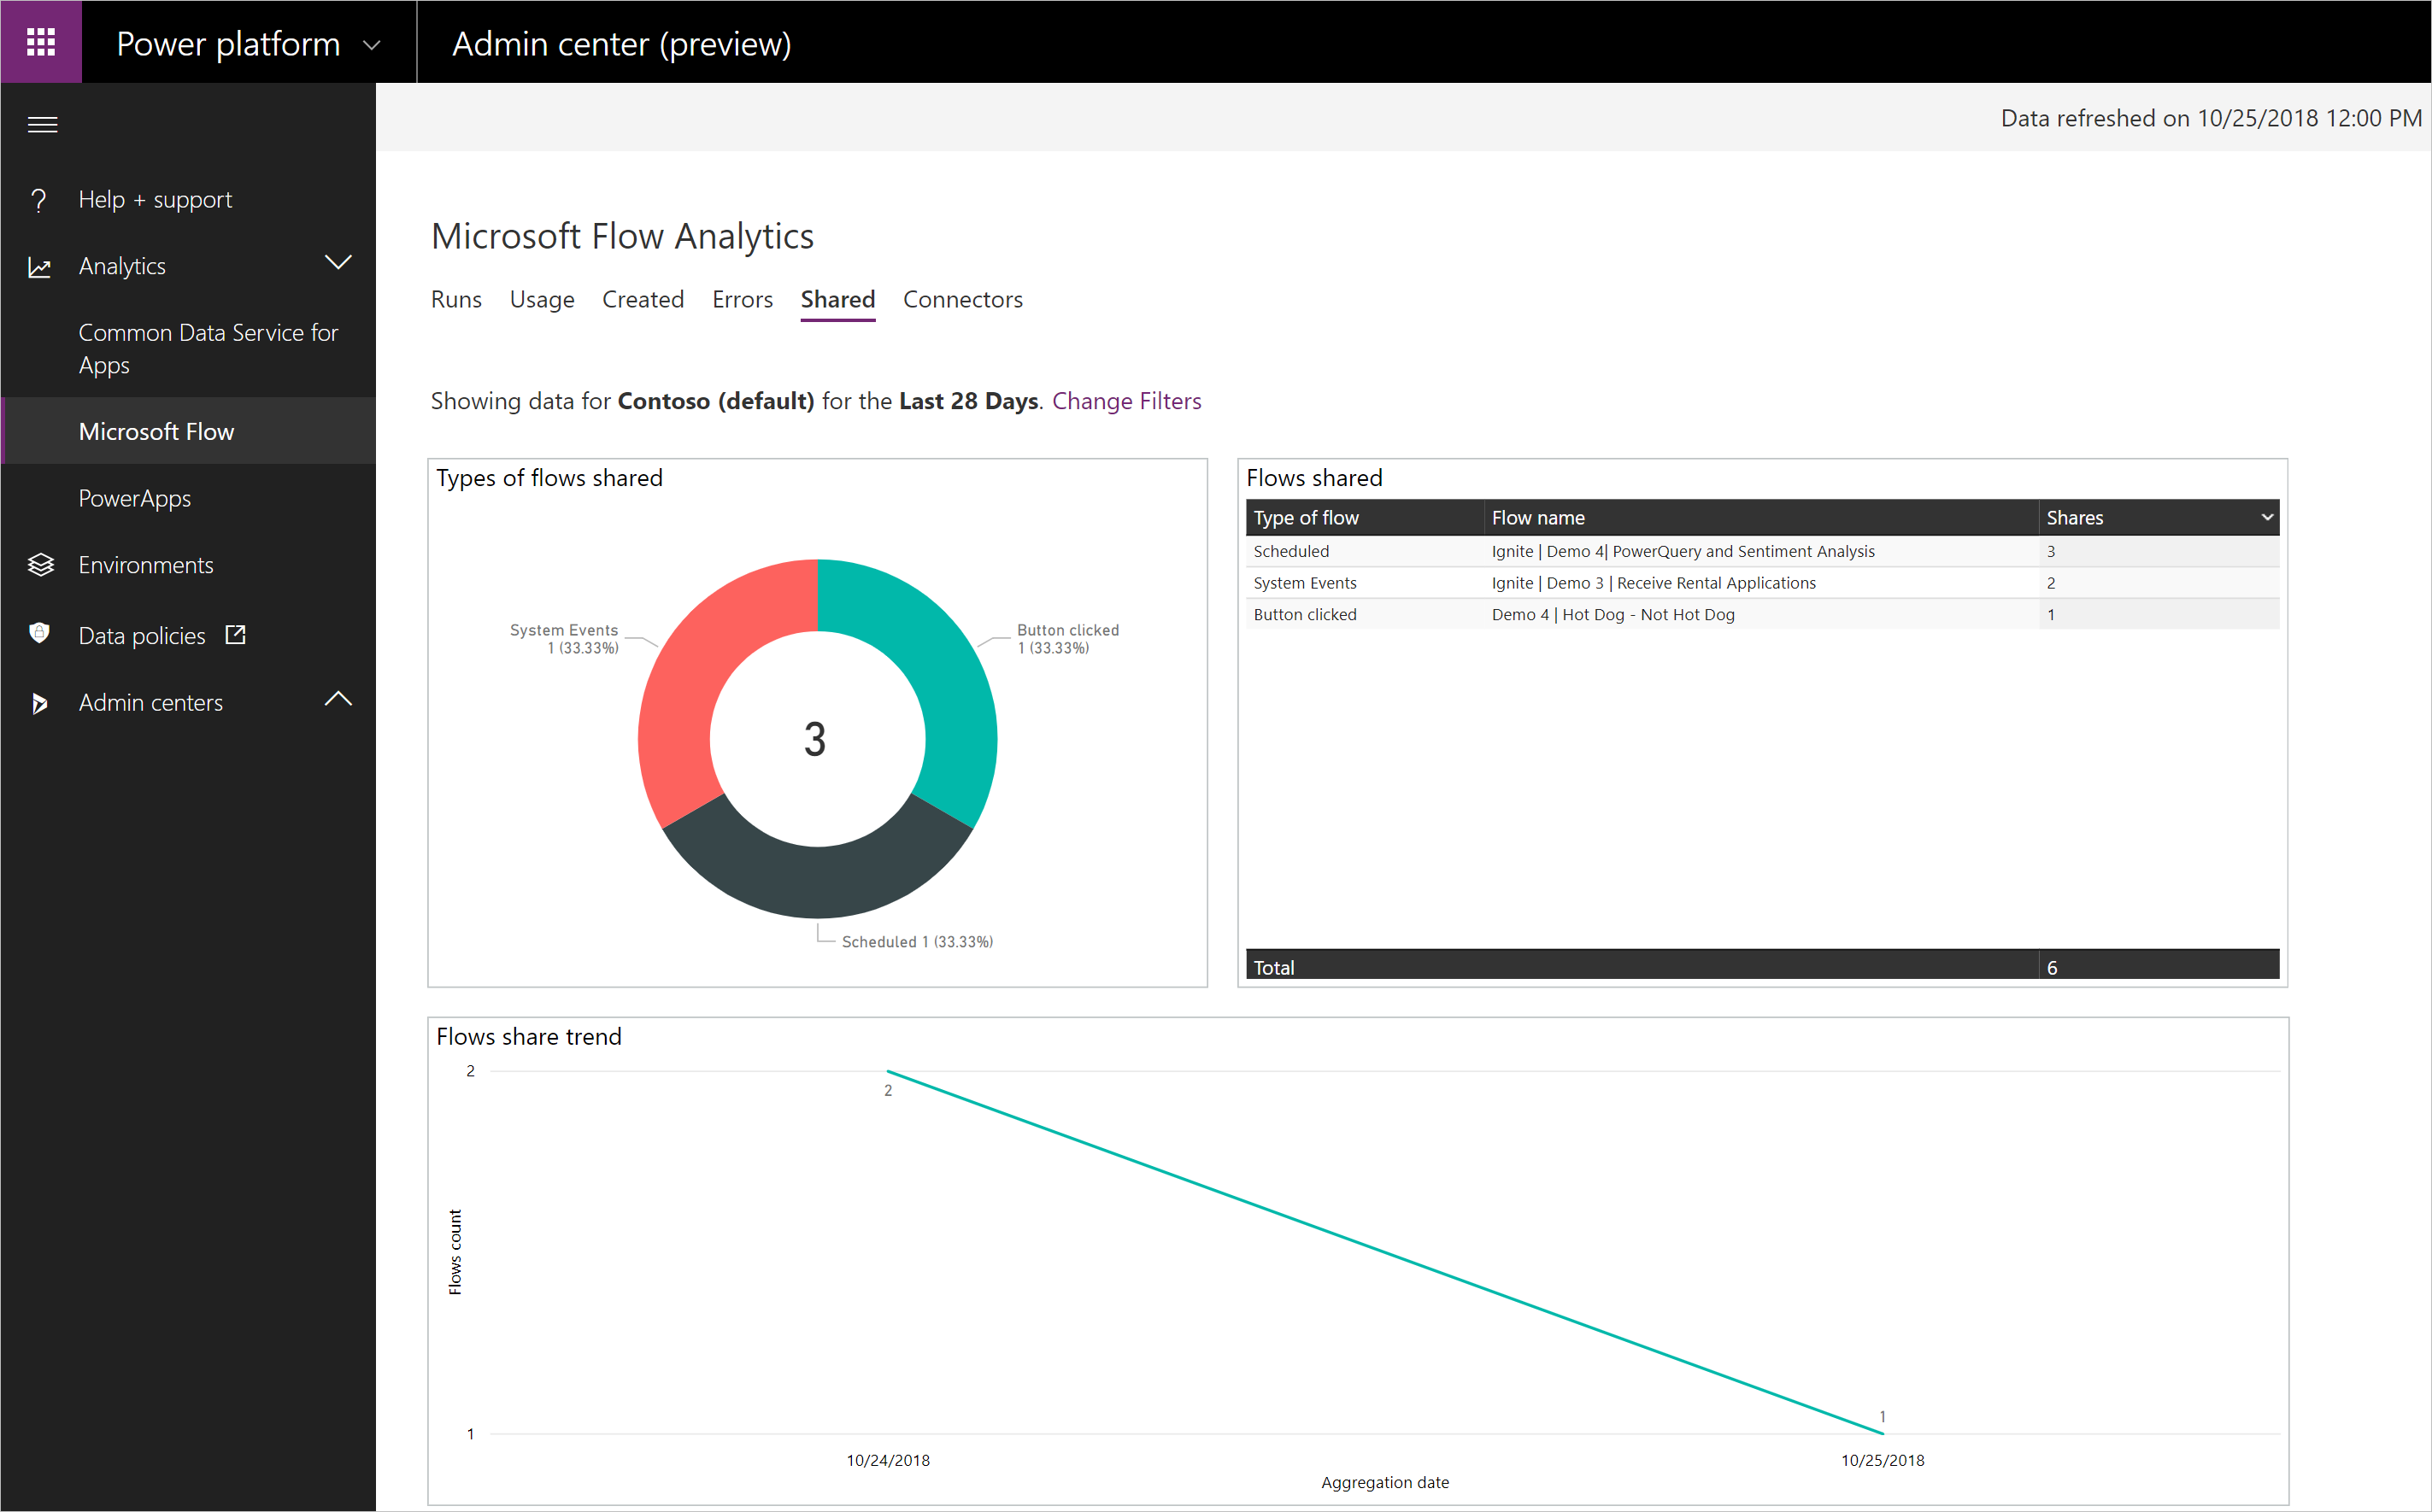2432x1512 pixels.
Task: Click the Environments layers icon
Action: pyautogui.click(x=40, y=565)
